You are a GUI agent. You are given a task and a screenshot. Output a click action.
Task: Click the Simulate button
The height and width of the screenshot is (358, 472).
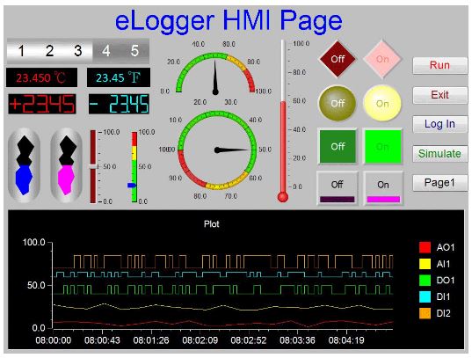pyautogui.click(x=439, y=153)
